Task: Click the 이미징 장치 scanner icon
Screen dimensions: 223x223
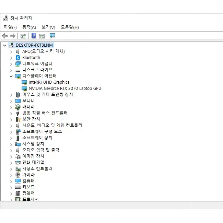Action: click(18, 156)
